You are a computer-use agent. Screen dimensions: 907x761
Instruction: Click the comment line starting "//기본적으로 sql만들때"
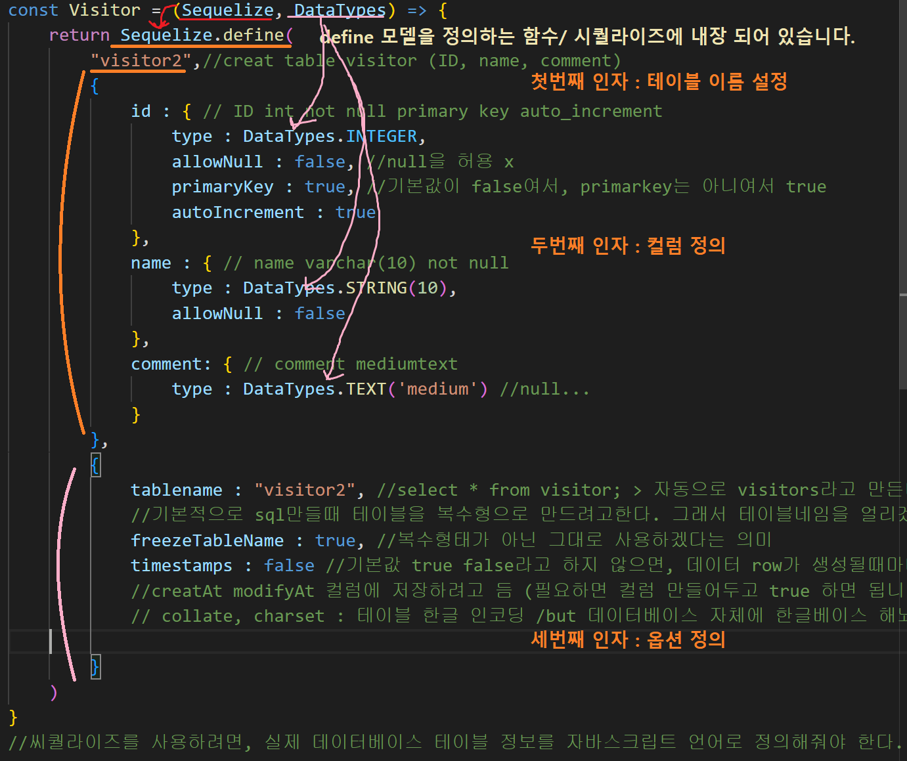519,514
